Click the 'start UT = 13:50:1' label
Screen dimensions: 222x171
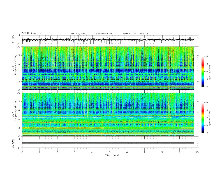tap(135, 34)
